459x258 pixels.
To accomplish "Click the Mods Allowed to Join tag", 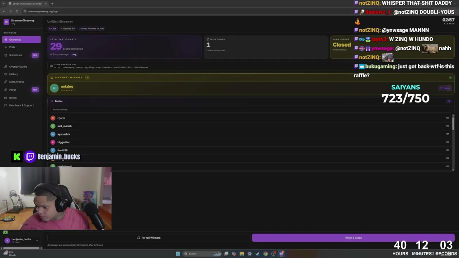I will point(91,29).
